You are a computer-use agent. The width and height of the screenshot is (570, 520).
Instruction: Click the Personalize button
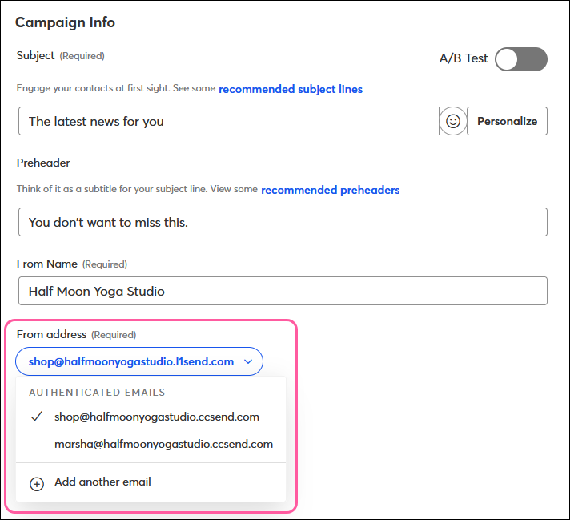click(507, 121)
